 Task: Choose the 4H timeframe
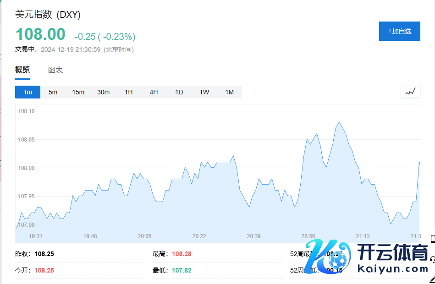coord(154,92)
